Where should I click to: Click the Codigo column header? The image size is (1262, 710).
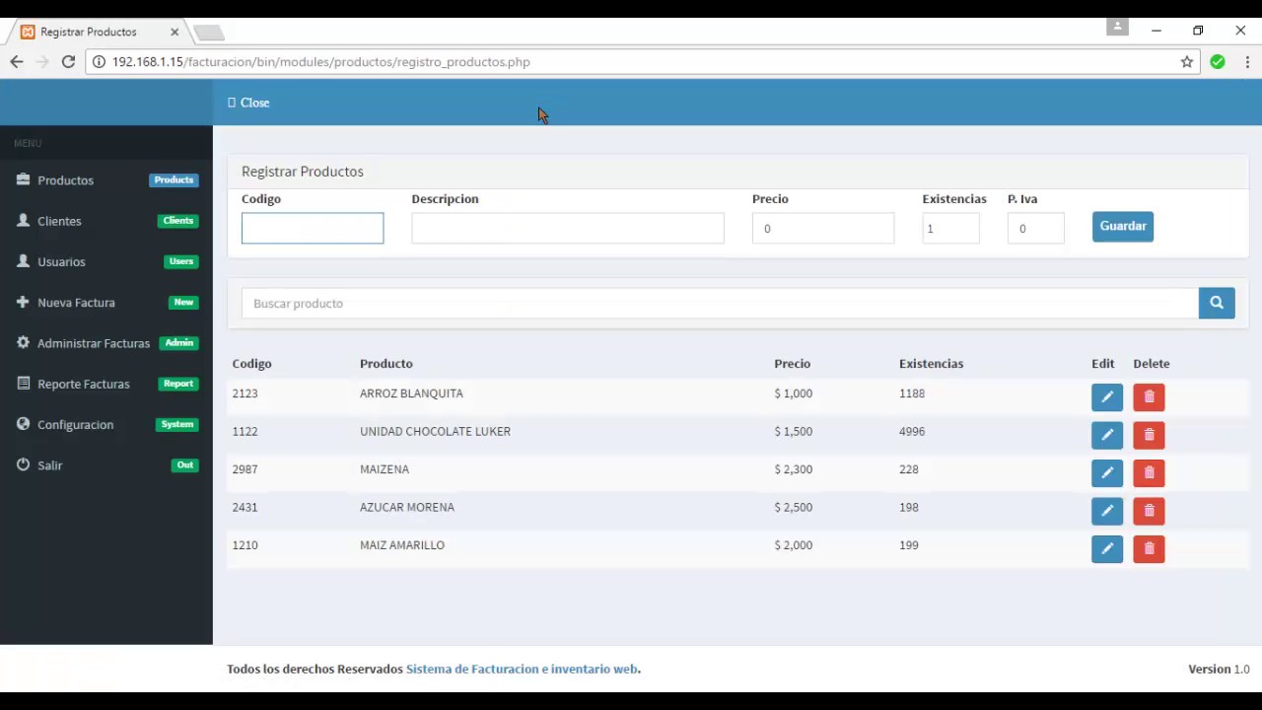pos(251,364)
